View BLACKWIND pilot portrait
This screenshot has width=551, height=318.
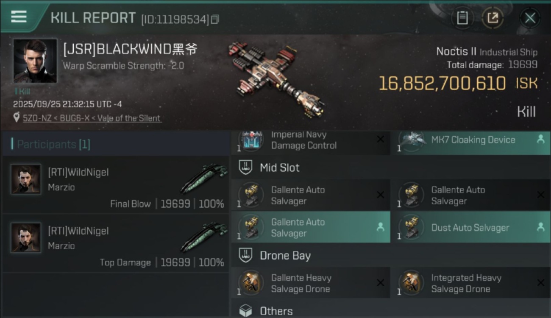(x=35, y=61)
